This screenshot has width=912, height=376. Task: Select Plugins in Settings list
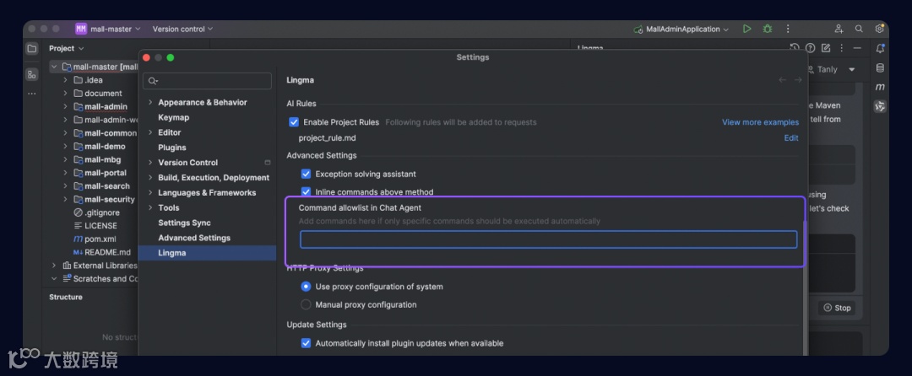coord(172,148)
